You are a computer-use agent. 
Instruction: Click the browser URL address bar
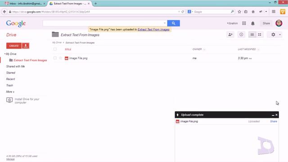click(94, 12)
